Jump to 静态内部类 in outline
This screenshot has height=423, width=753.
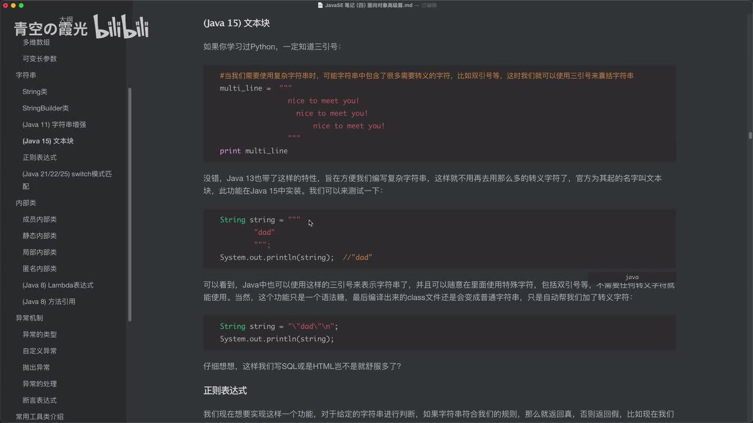click(39, 236)
